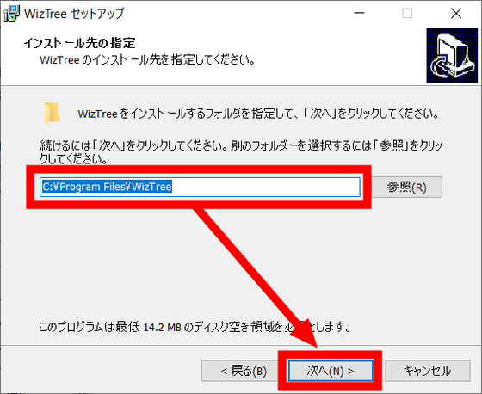Close the WizTree setup dialog
Image resolution: width=482 pixels, height=394 pixels.
pyautogui.click(x=456, y=13)
